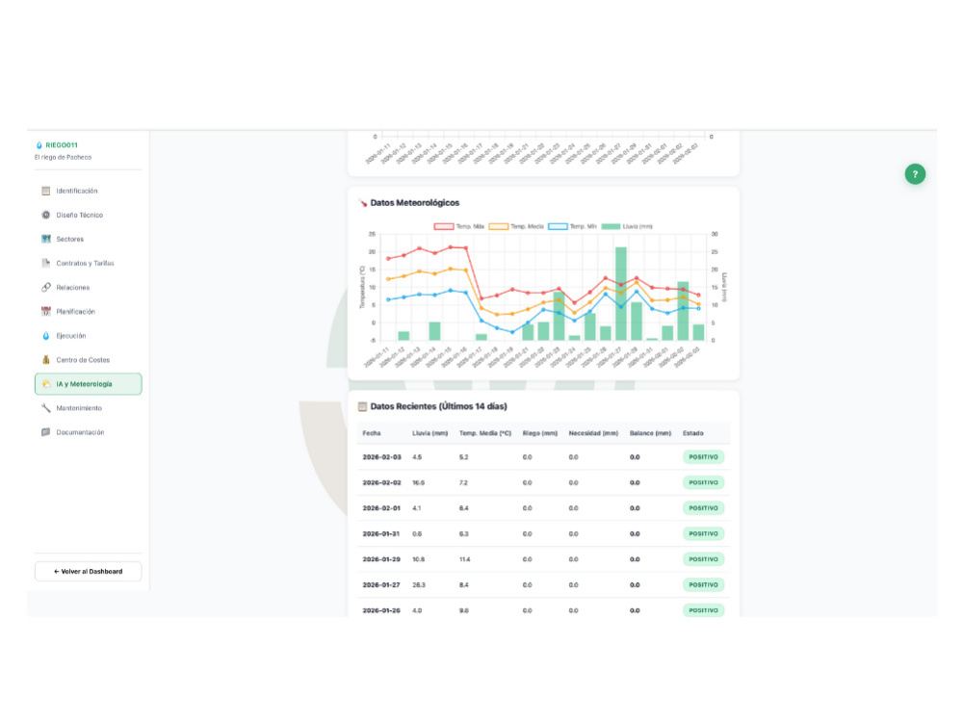The image size is (963, 722).
Task: Open the Planificación section
Action: tap(89, 311)
